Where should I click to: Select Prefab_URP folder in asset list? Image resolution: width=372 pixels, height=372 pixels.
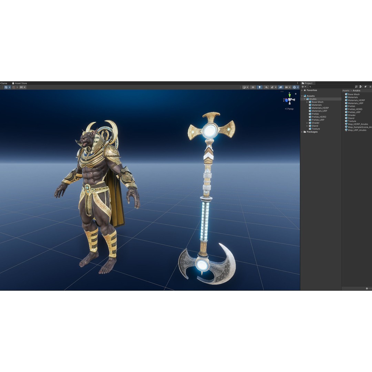point(353,112)
